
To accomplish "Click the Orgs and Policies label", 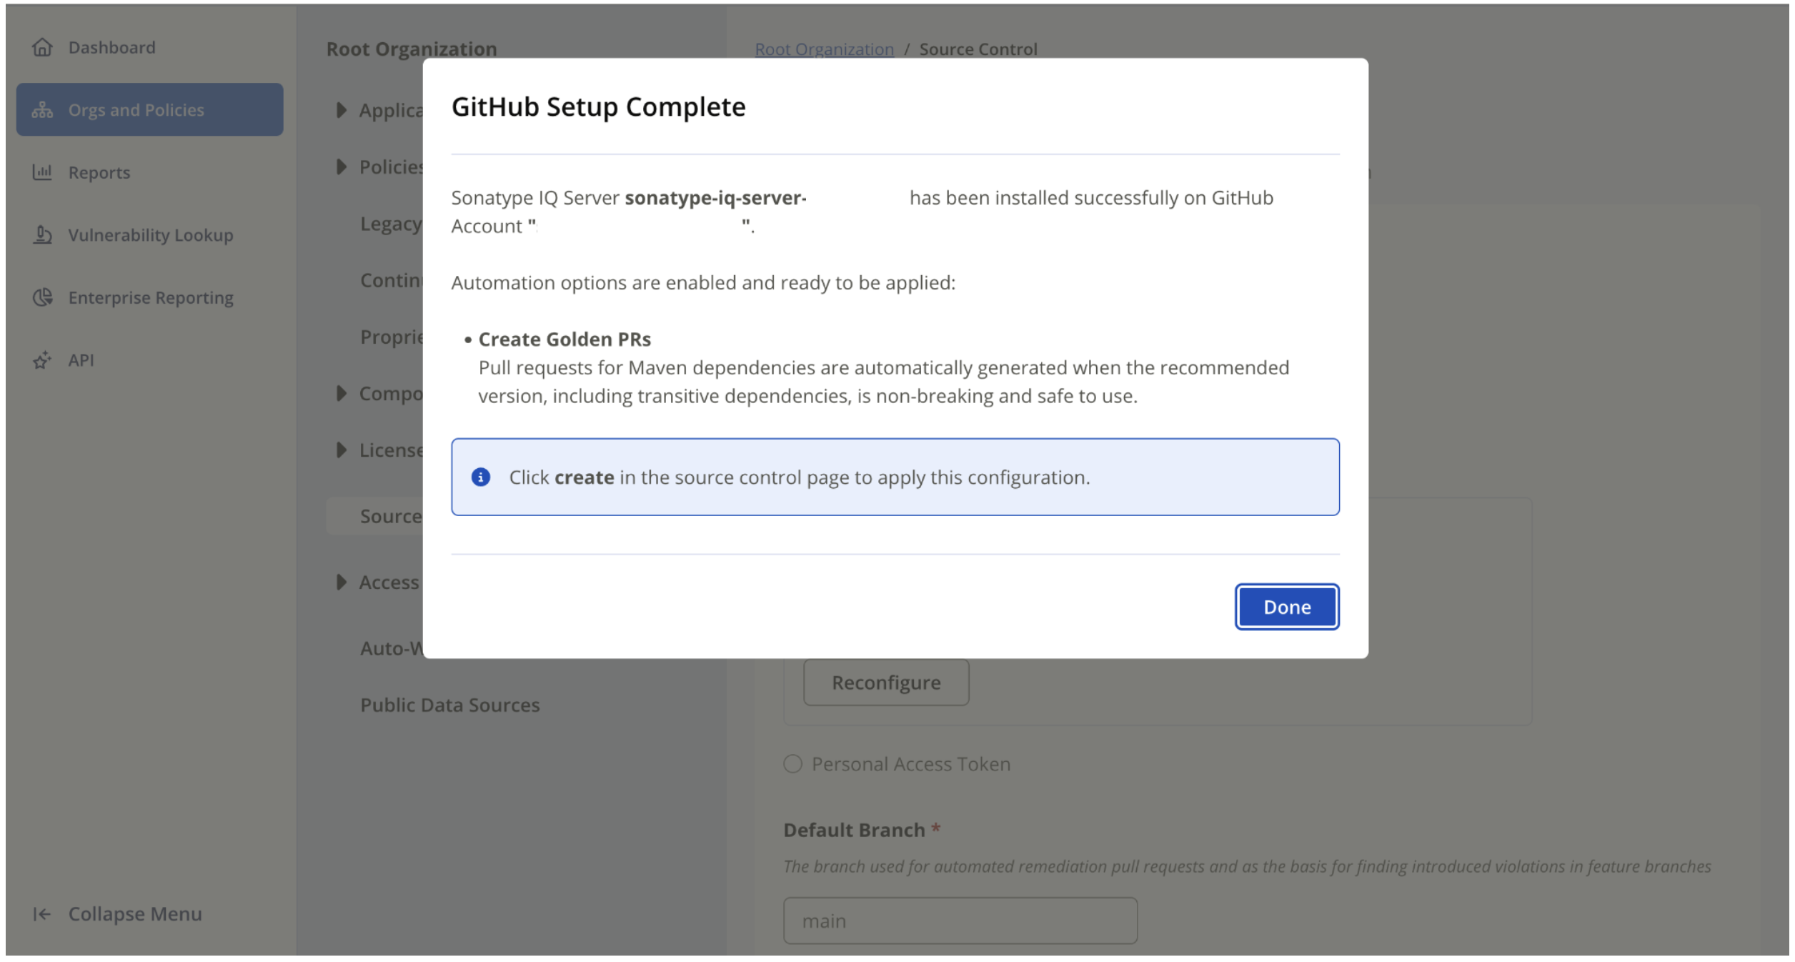I will coord(136,110).
